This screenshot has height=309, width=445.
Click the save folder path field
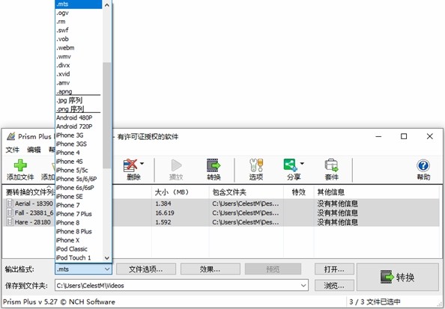tap(181, 286)
